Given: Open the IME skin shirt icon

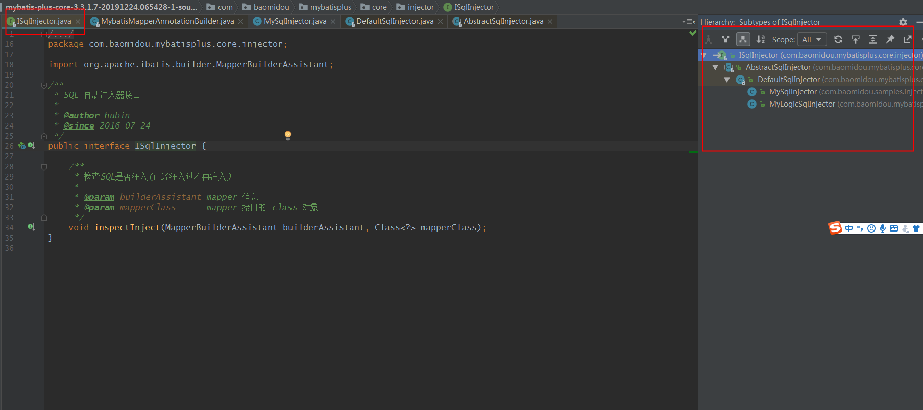Looking at the screenshot, I should tap(917, 228).
